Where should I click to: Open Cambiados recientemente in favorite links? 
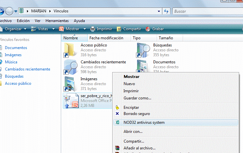[28, 69]
